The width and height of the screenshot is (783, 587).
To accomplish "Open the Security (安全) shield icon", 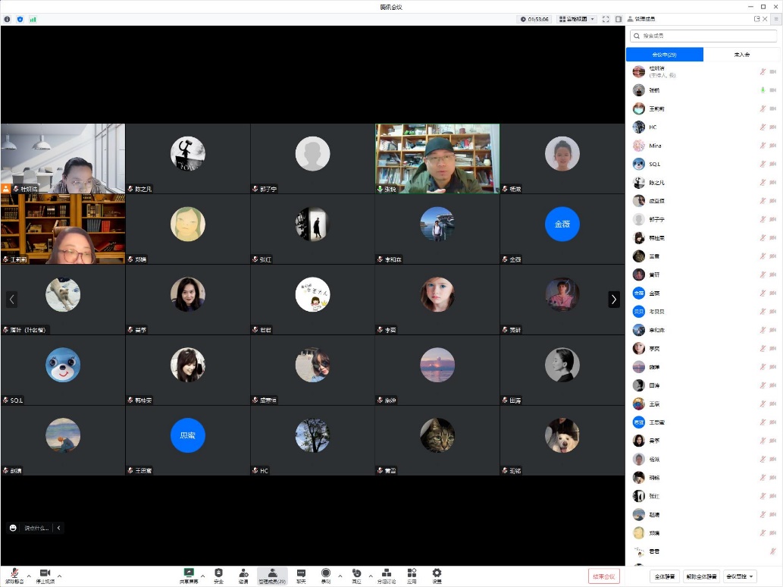I will tap(218, 573).
